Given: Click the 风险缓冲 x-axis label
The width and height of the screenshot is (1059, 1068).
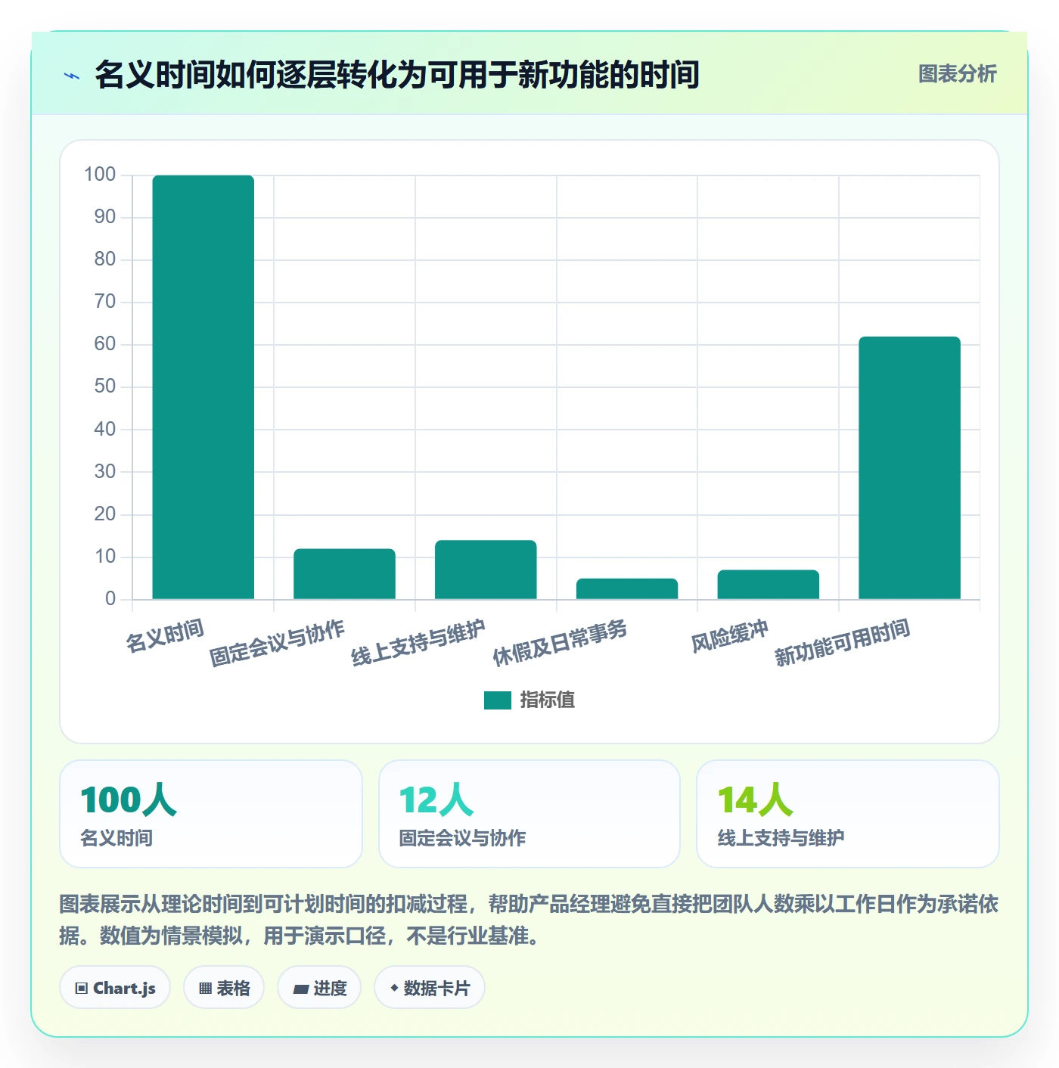Looking at the screenshot, I should pos(730,636).
